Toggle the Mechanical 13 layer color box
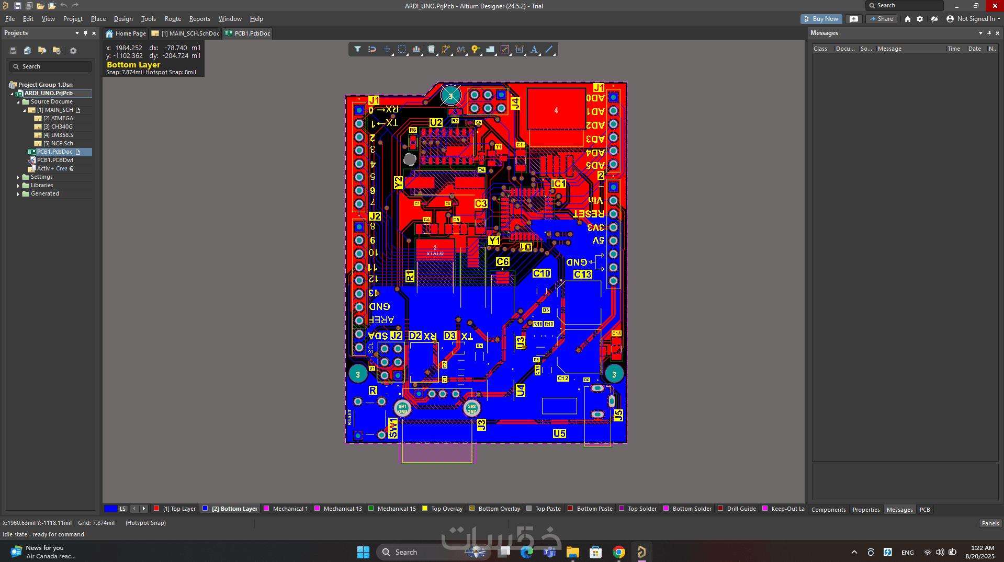This screenshot has height=562, width=1004. (x=317, y=509)
